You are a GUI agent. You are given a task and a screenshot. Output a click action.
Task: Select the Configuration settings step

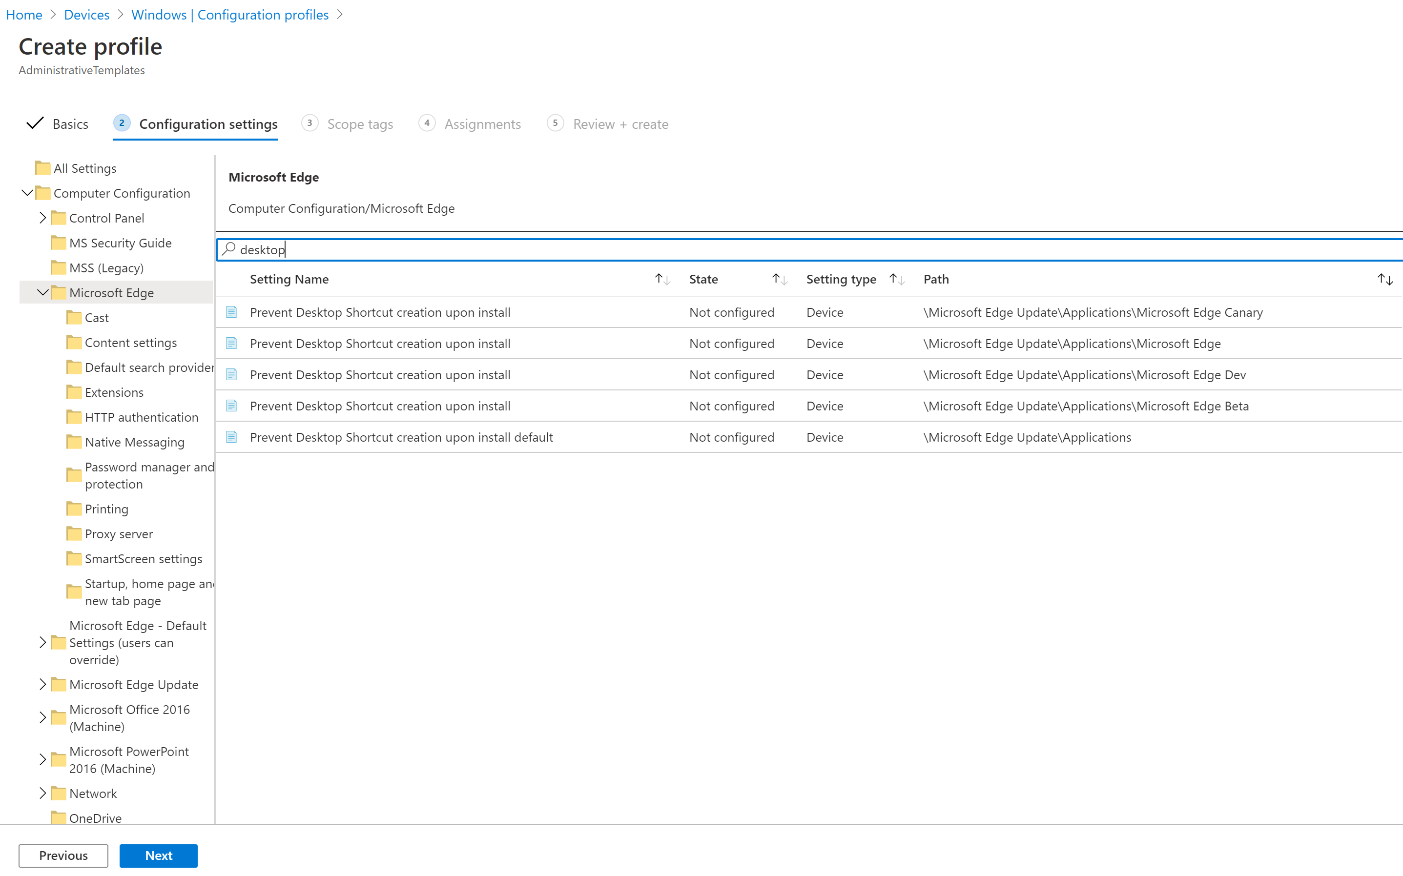tap(195, 124)
